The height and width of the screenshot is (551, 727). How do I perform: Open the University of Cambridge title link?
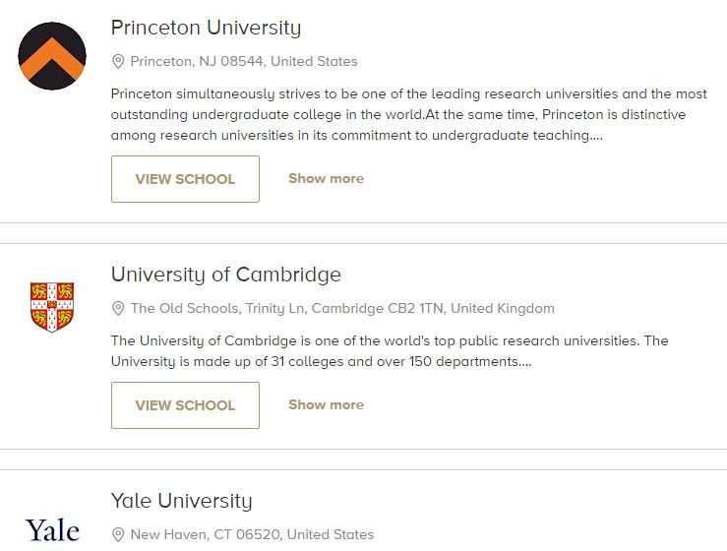click(226, 275)
